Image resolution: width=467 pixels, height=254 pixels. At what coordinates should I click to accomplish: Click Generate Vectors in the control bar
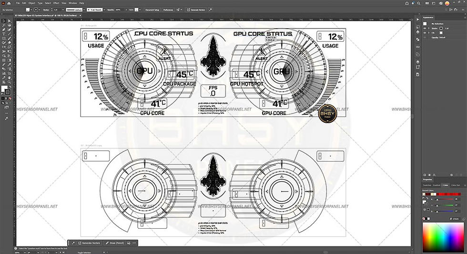pyautogui.click(x=196, y=10)
